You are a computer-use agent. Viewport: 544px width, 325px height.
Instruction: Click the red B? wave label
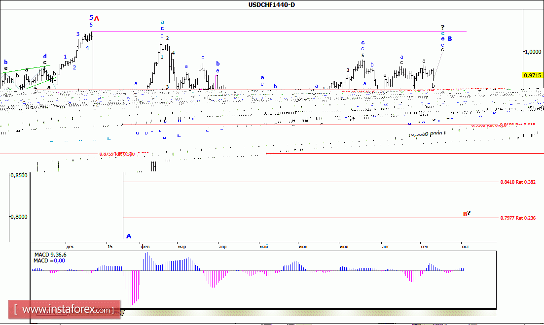pyautogui.click(x=466, y=214)
